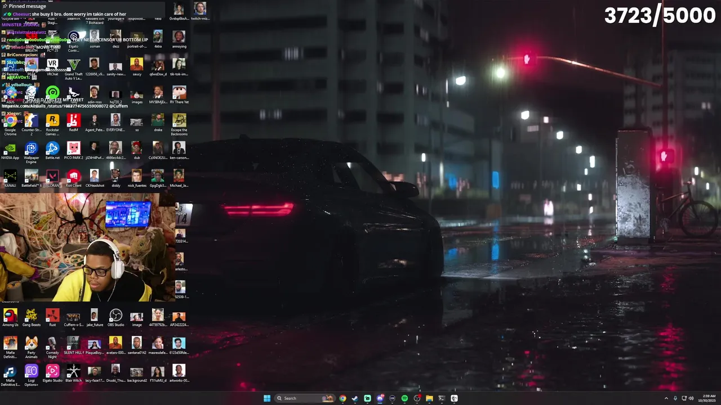Open the Gang Beasts shortcut

pyautogui.click(x=32, y=318)
